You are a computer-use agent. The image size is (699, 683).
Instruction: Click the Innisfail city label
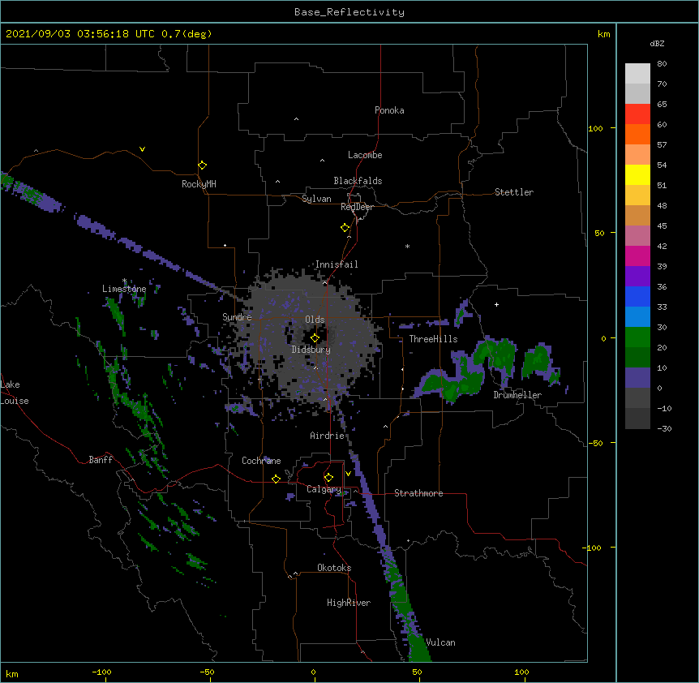(337, 264)
